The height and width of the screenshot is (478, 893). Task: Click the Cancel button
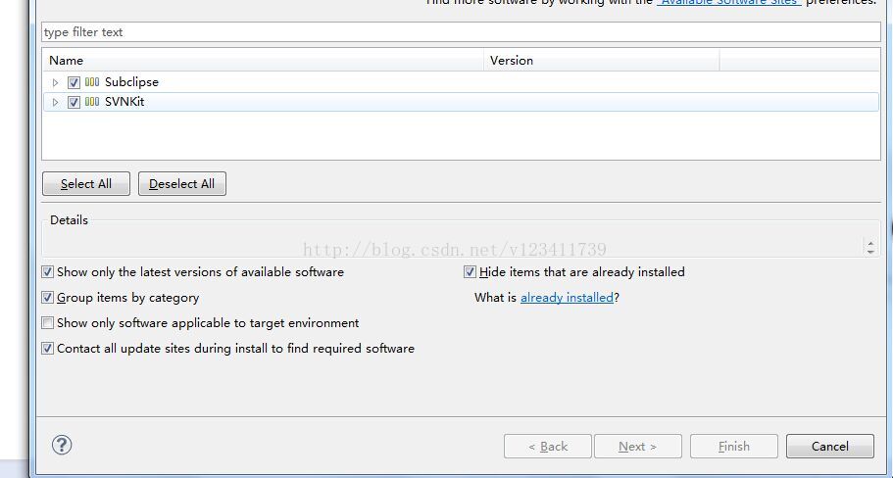pos(830,446)
